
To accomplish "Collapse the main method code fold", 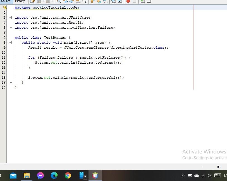I will tap(10, 42).
